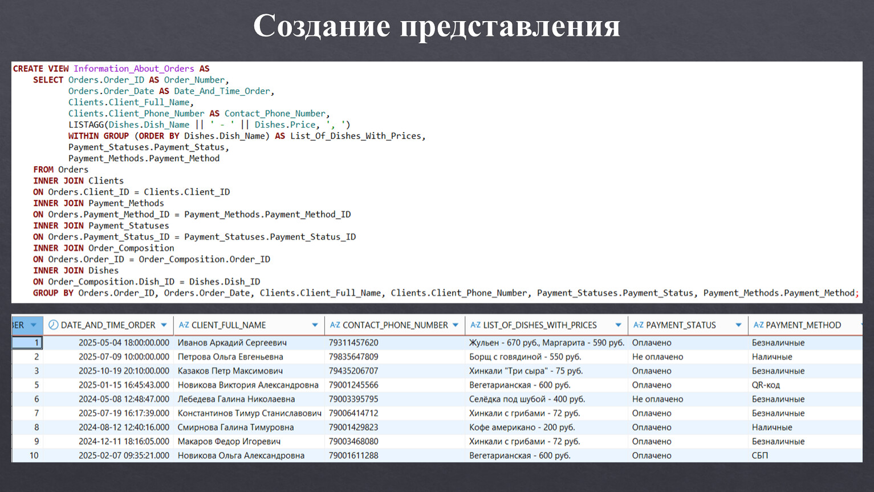Open the order number column dropdown arrow
Viewport: 874px width, 492px height.
point(34,325)
